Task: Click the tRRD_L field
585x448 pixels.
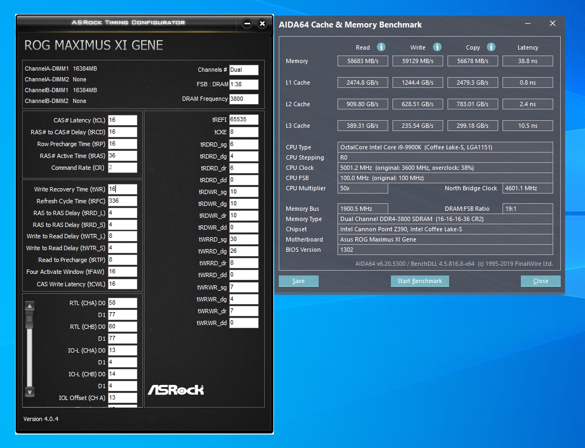Action: click(x=122, y=213)
